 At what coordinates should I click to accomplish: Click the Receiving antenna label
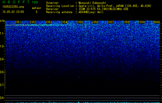(x=59, y=12)
